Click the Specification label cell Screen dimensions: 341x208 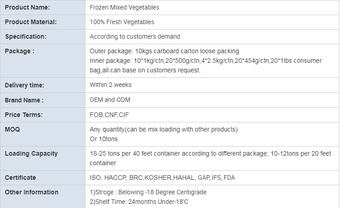click(x=43, y=36)
